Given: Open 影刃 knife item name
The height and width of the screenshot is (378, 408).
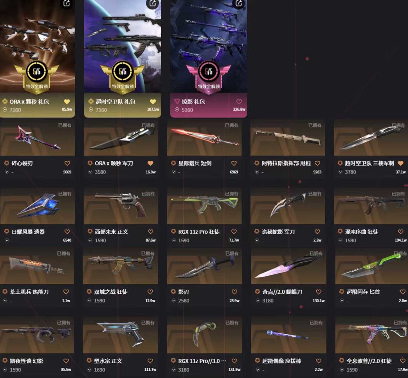Looking at the screenshot, I should 184,292.
